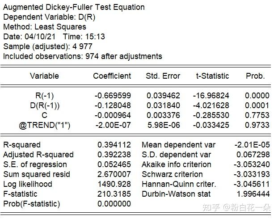Click the R-squared value 0.394112
278x219 pixels.
click(x=114, y=145)
